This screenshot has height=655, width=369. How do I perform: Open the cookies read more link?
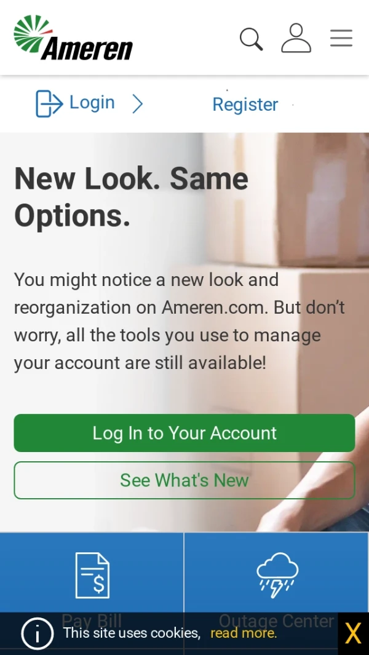pos(243,633)
